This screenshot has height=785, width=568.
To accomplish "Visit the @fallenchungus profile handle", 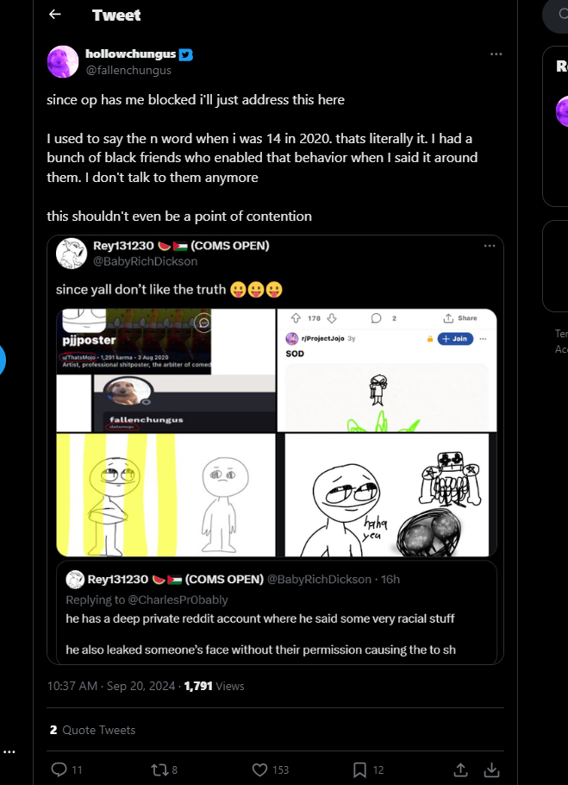I will 129,71.
